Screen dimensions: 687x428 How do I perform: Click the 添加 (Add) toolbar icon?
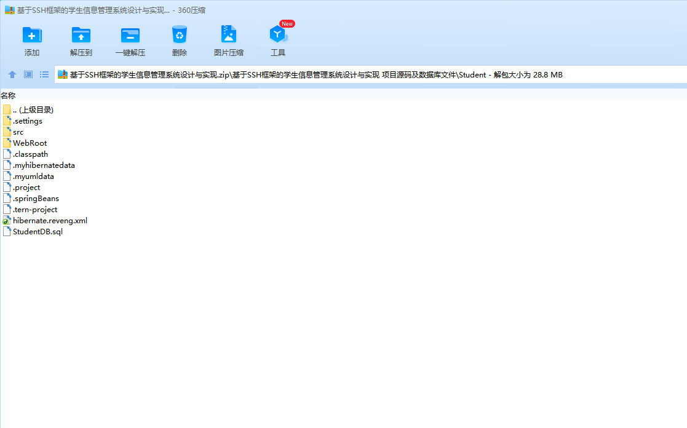[32, 35]
